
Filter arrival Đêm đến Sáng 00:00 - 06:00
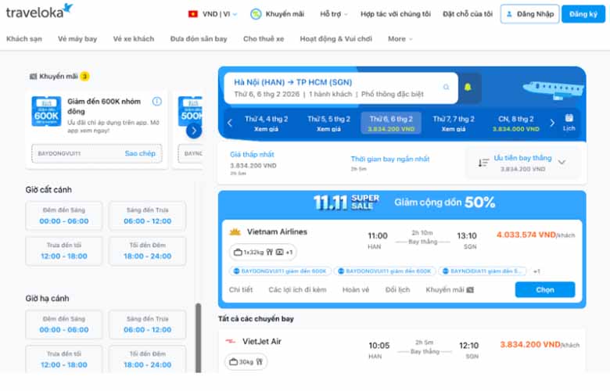(x=64, y=325)
